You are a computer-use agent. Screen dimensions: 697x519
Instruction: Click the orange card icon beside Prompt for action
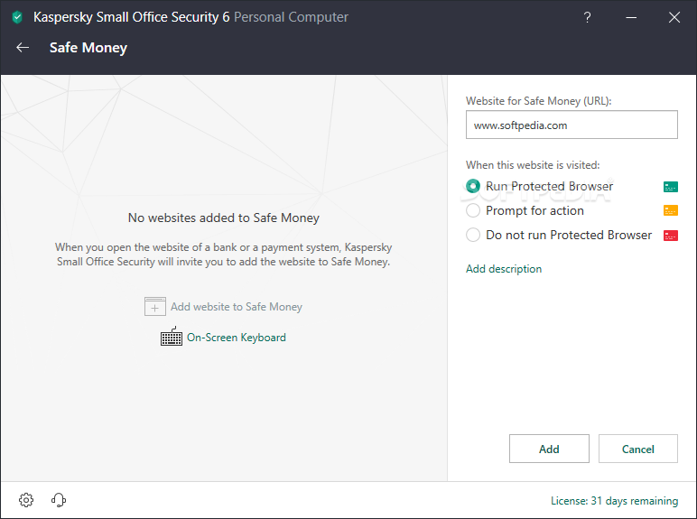[670, 210]
